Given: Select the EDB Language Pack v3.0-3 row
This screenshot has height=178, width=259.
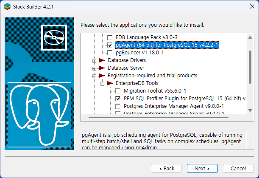Looking at the screenshot, I should pyautogui.click(x=147, y=37).
